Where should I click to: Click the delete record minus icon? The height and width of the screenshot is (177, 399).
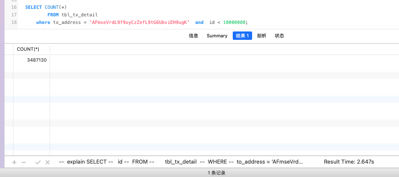[x=24, y=162]
